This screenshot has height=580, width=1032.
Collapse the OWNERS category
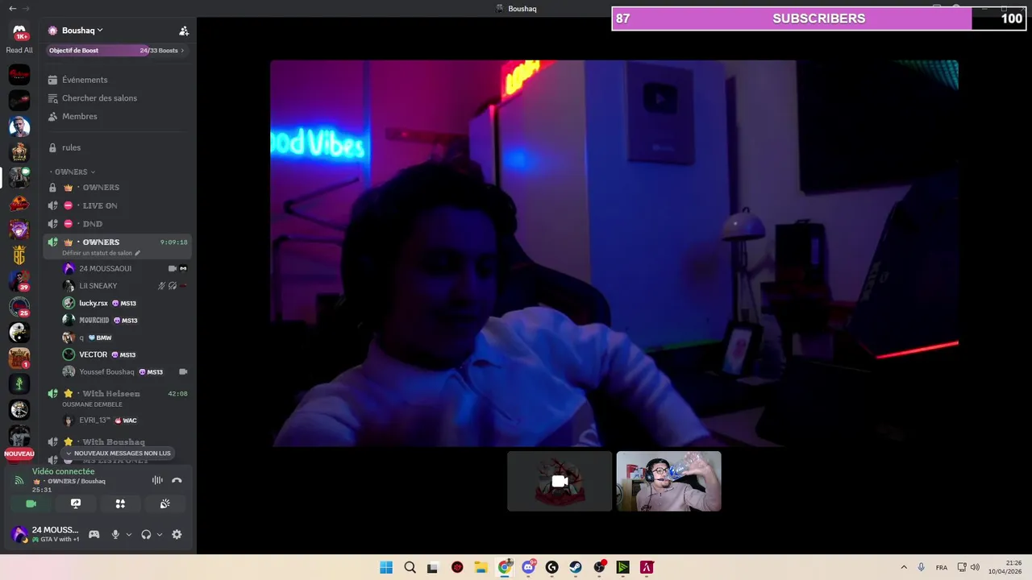[74, 172]
